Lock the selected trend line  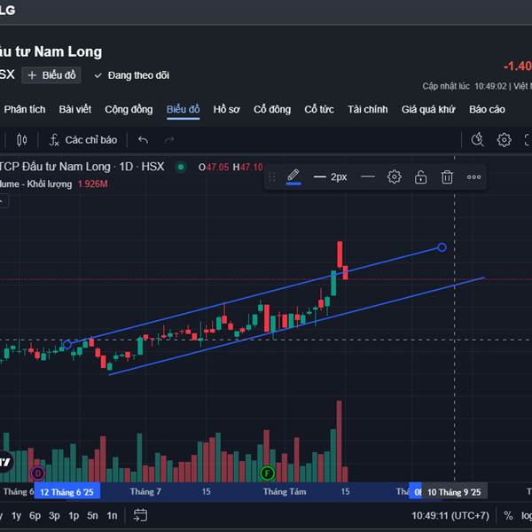click(x=420, y=176)
